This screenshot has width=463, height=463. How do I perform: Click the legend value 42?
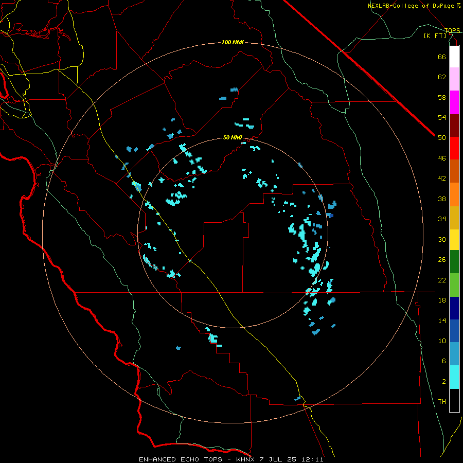tap(442, 179)
